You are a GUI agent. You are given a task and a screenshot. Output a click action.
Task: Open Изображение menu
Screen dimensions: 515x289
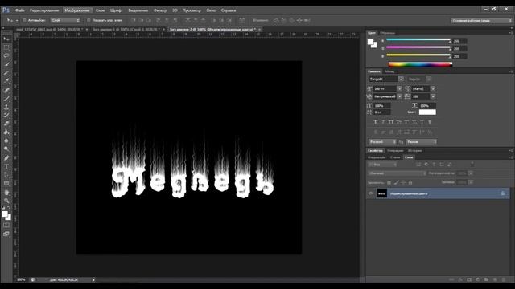coord(77,10)
